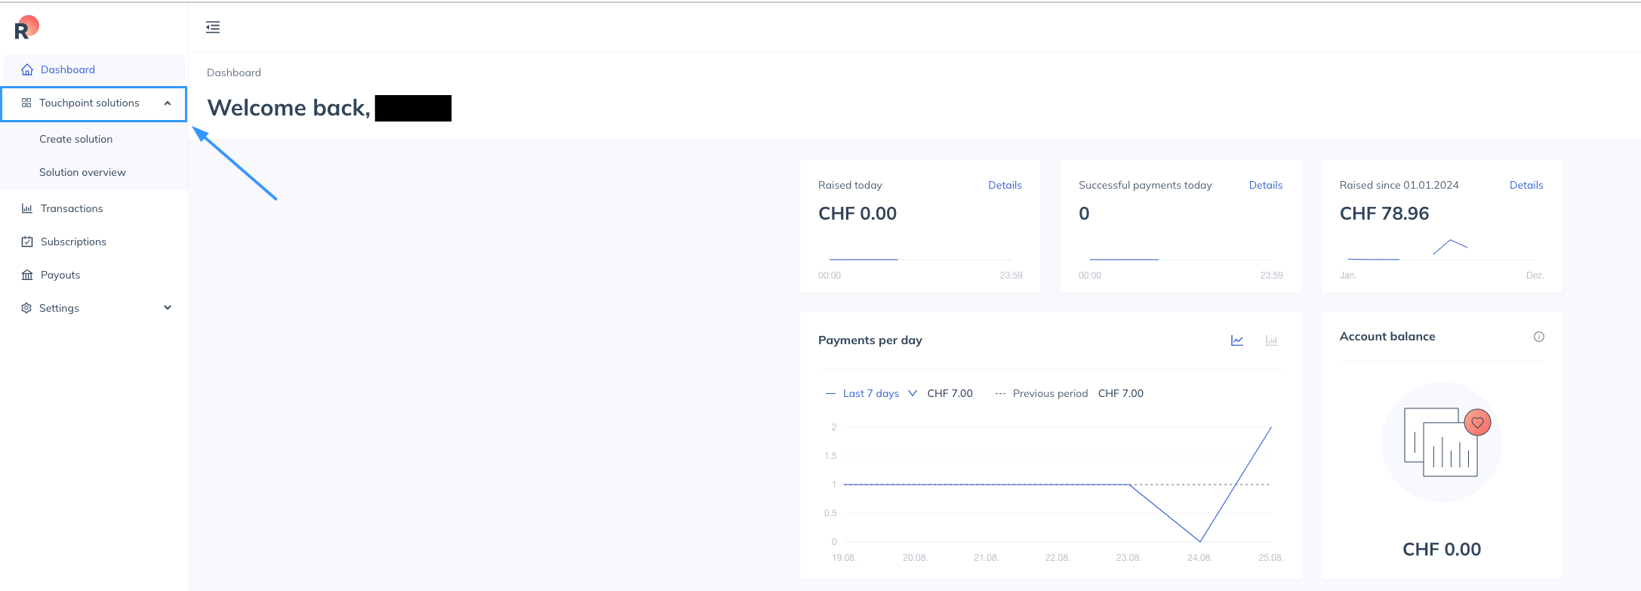1641x591 pixels.
Task: Click the Subscriptions calendar icon
Action: click(x=27, y=242)
